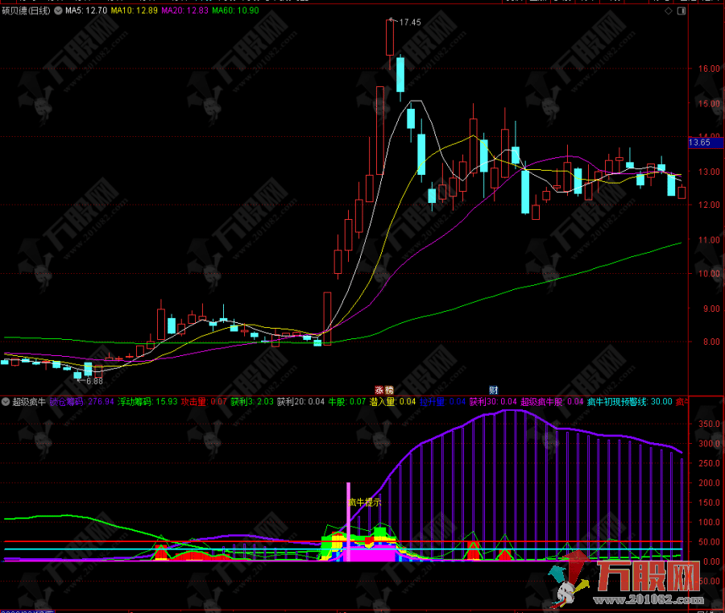Click the 10.00 price axis label
Image resolution: width=725 pixels, height=613 pixels.
click(x=709, y=274)
